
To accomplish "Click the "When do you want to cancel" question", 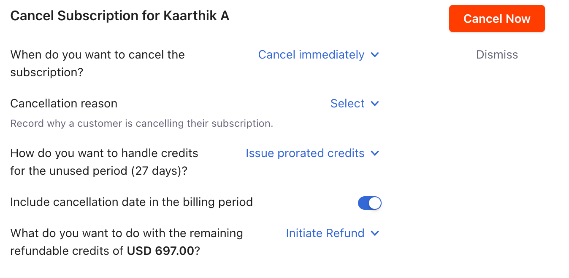I will coord(98,55).
